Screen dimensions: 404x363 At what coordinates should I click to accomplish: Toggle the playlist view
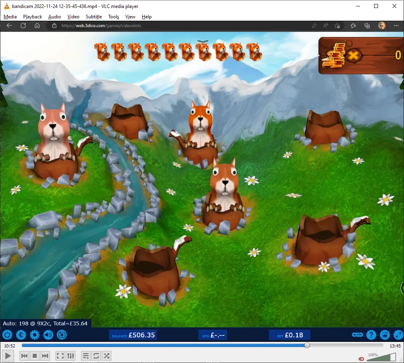tap(85, 356)
